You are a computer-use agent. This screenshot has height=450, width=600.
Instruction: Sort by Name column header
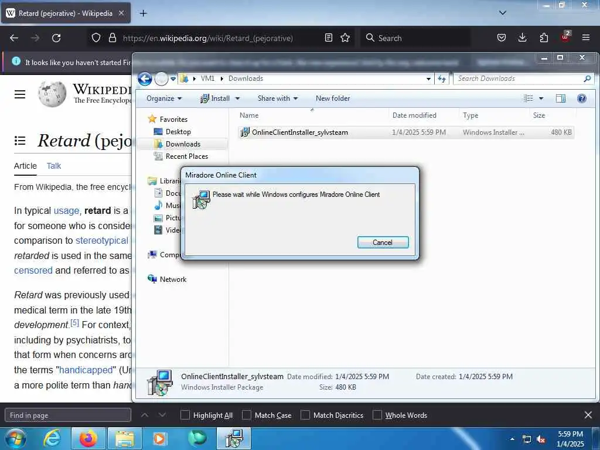(x=313, y=115)
